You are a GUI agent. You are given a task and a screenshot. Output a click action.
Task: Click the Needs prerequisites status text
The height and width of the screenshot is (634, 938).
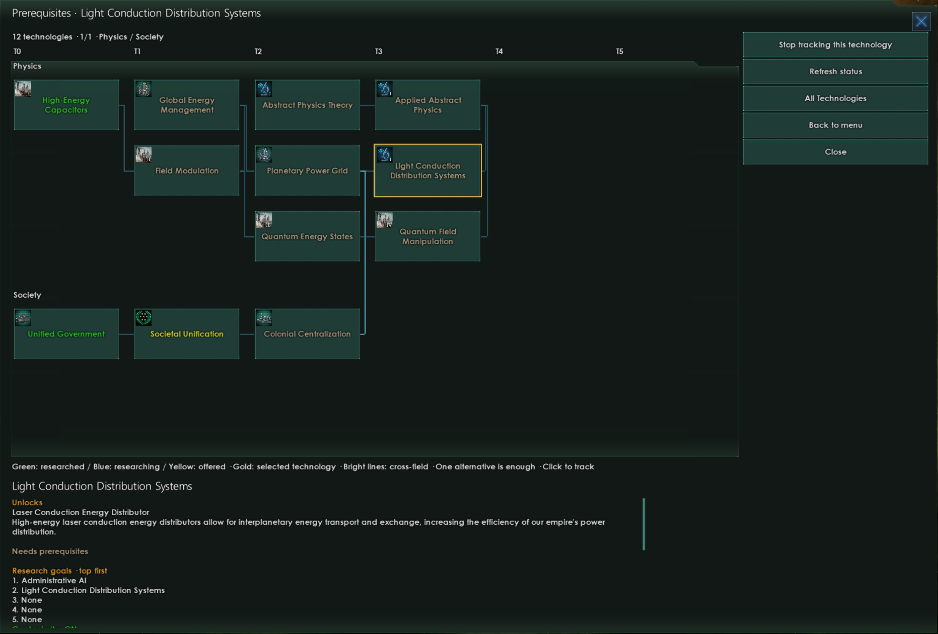(x=50, y=551)
